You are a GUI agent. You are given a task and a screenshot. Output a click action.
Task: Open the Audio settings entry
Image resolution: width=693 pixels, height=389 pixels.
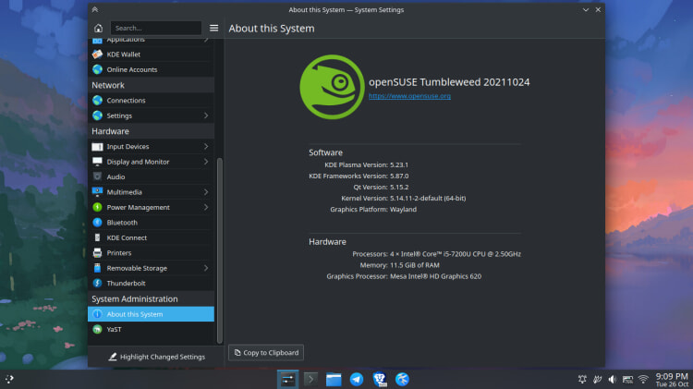(151, 176)
